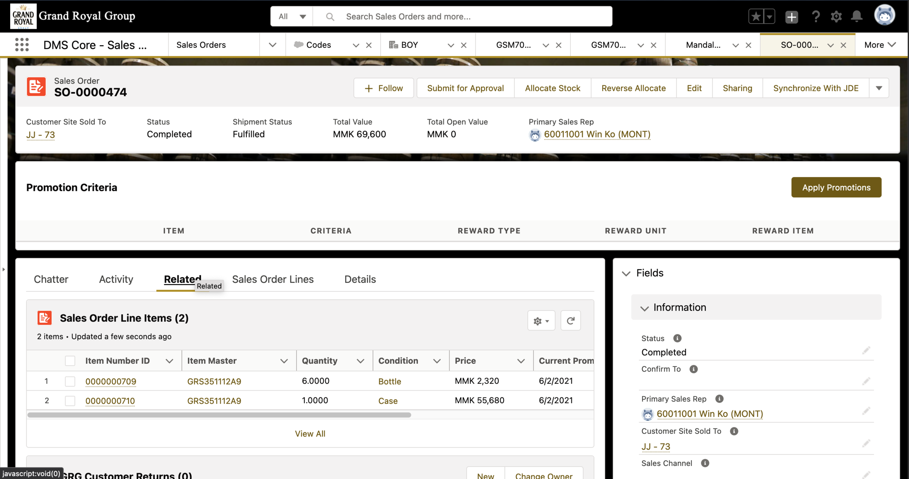909x479 pixels.
Task: Click the Help question mark icon
Action: [816, 16]
